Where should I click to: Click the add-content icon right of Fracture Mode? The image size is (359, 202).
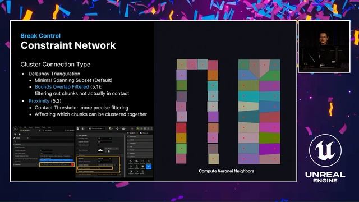[x=111, y=128]
